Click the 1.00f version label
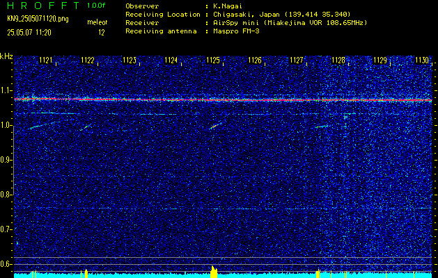This screenshot has width=438, height=278. pyautogui.click(x=96, y=6)
